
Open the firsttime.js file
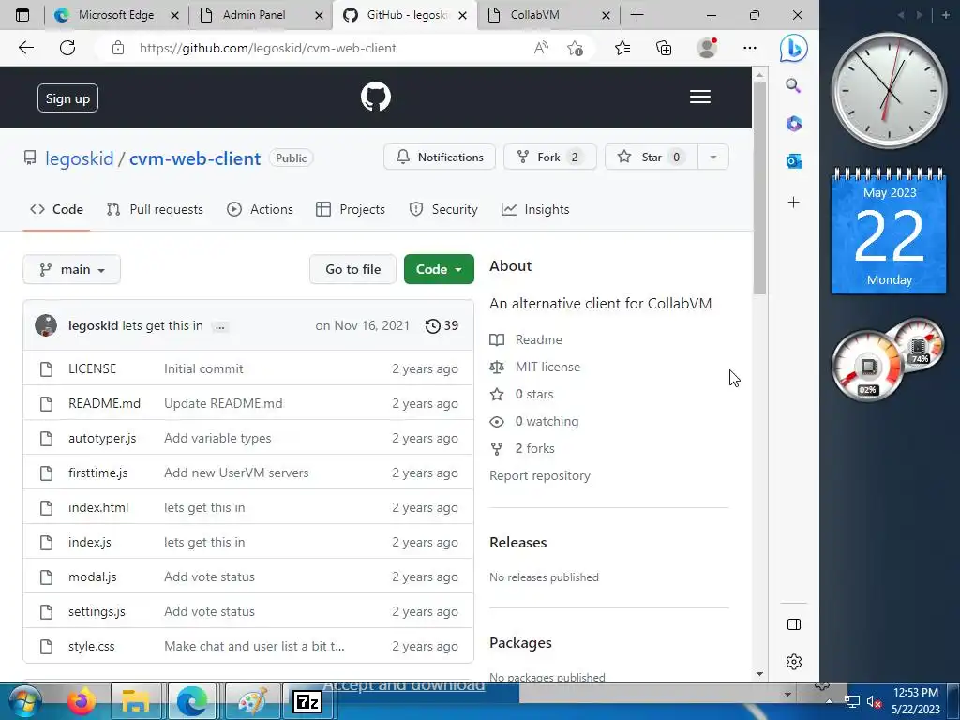[x=97, y=472]
